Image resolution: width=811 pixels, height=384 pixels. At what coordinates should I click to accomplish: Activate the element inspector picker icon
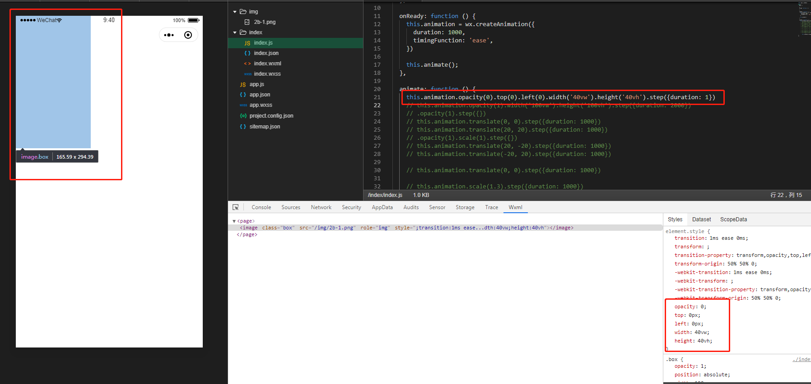(x=236, y=207)
